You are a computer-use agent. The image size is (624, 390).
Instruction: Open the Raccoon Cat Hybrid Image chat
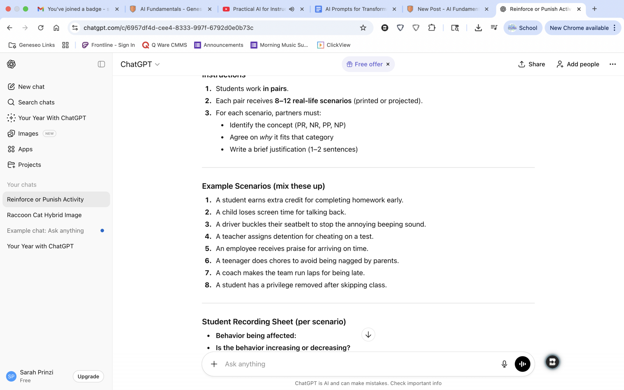coord(44,215)
